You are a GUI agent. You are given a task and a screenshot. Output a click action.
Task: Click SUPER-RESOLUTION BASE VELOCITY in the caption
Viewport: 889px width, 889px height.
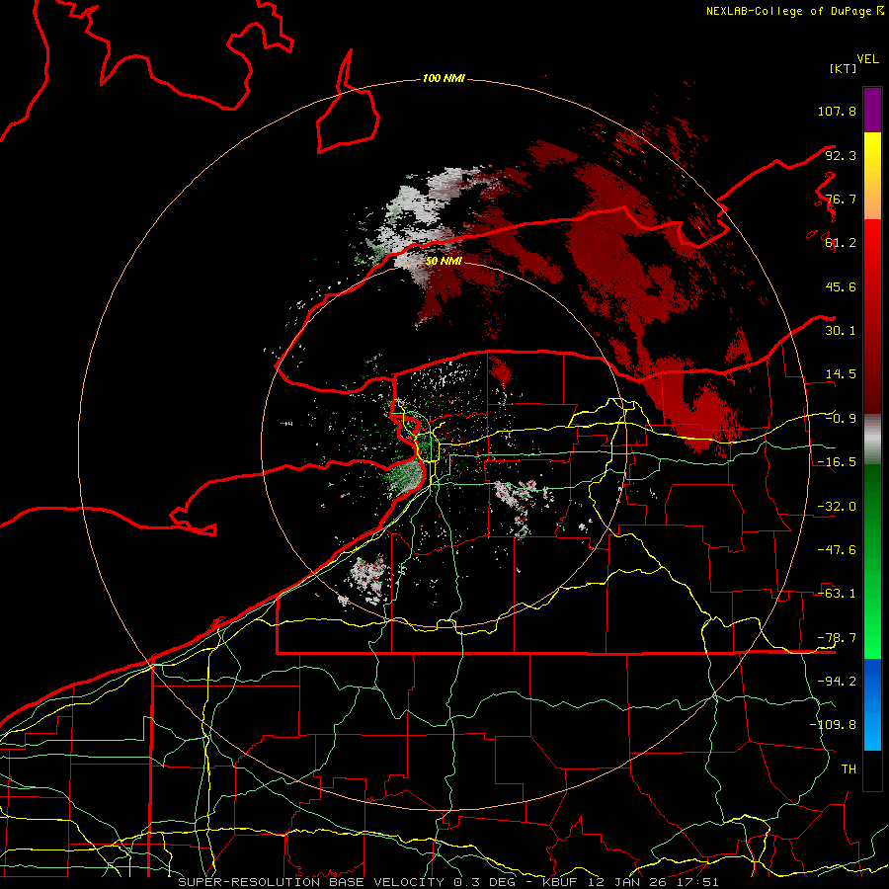click(312, 882)
